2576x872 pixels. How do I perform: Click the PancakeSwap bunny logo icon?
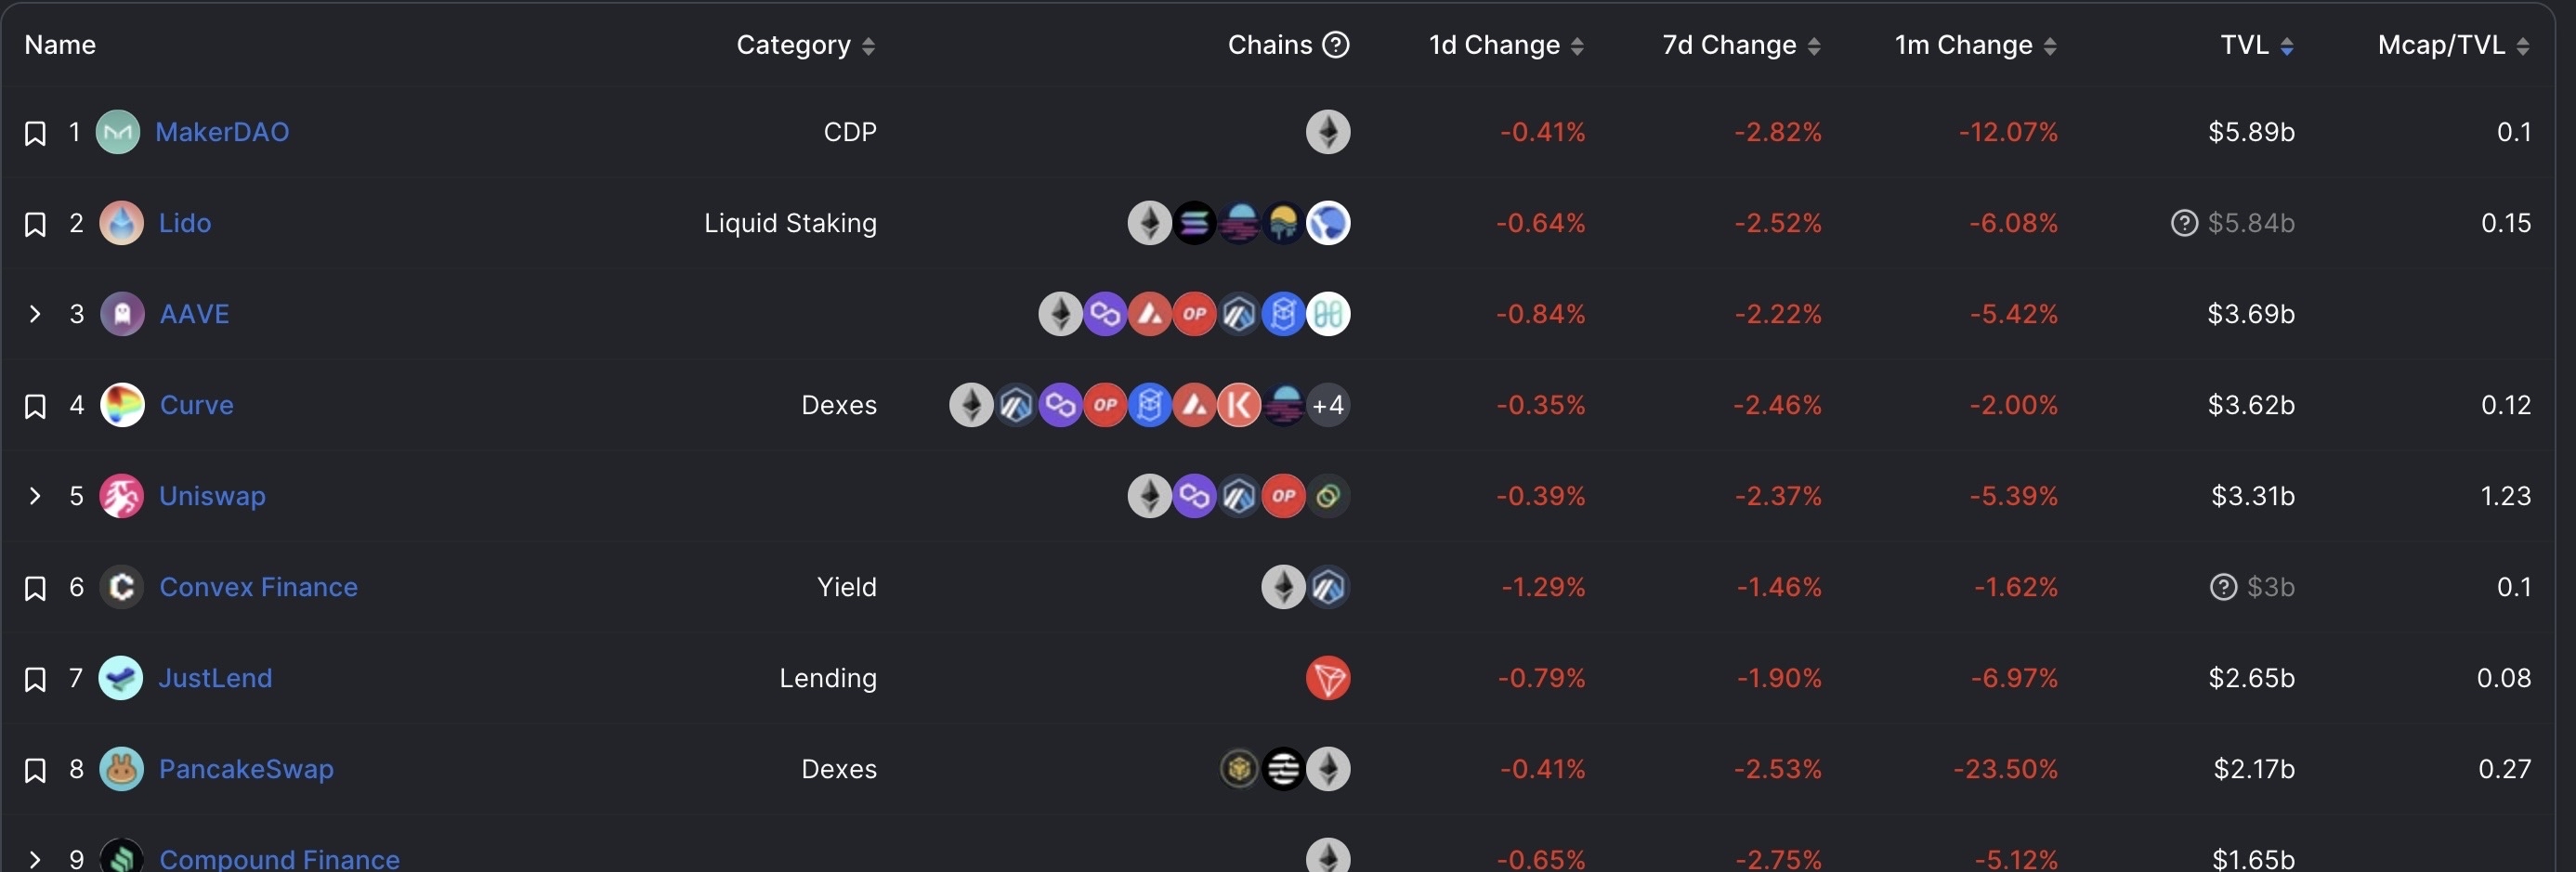click(x=122, y=769)
